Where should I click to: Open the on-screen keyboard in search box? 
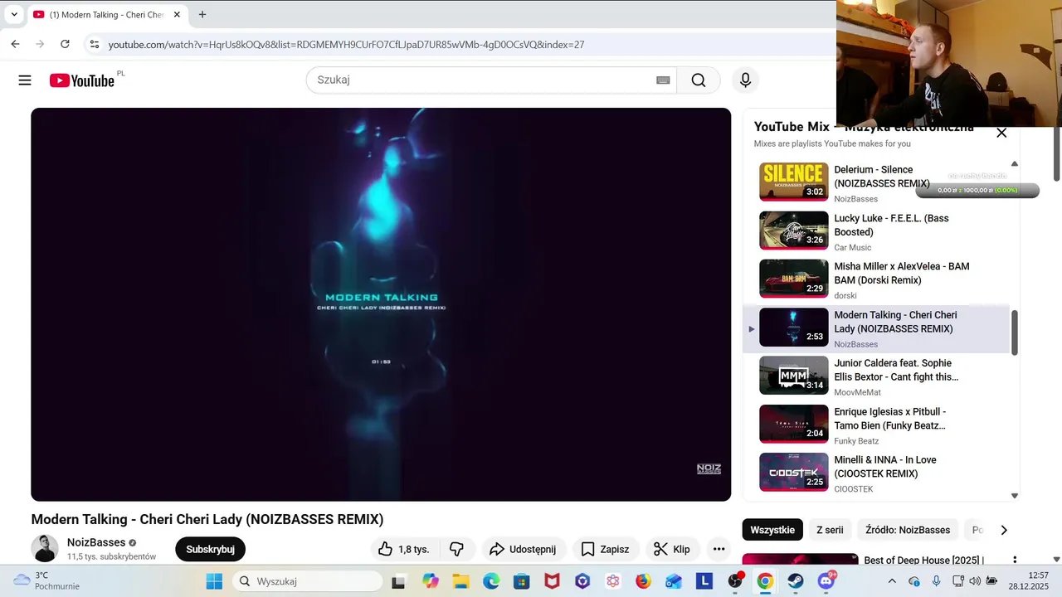[x=663, y=80]
